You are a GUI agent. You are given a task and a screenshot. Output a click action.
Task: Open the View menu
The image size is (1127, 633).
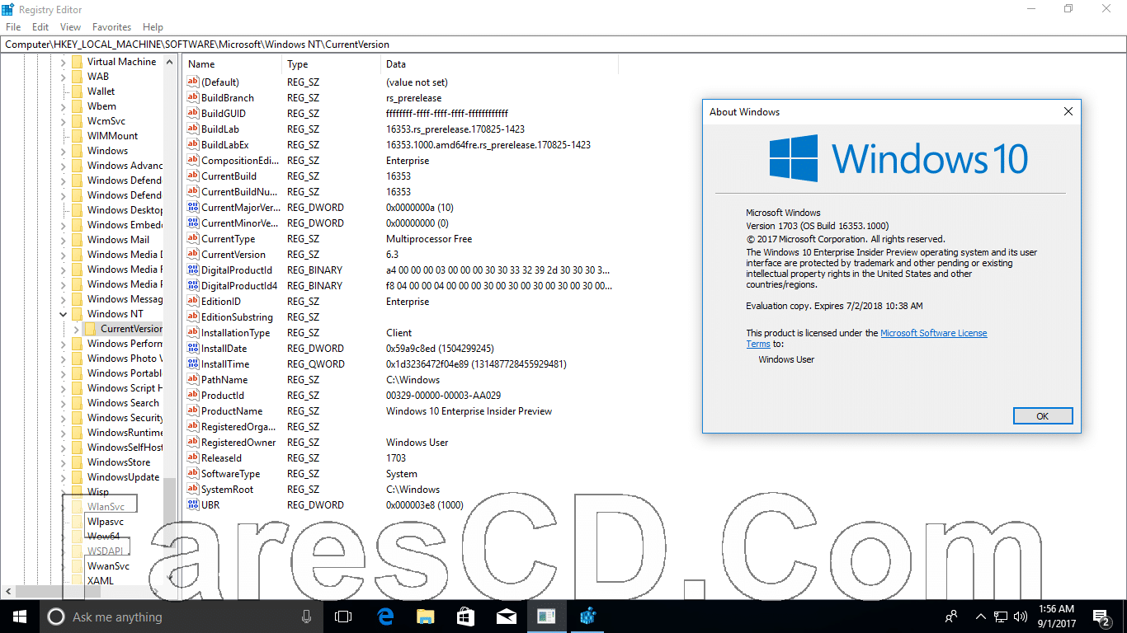[70, 27]
